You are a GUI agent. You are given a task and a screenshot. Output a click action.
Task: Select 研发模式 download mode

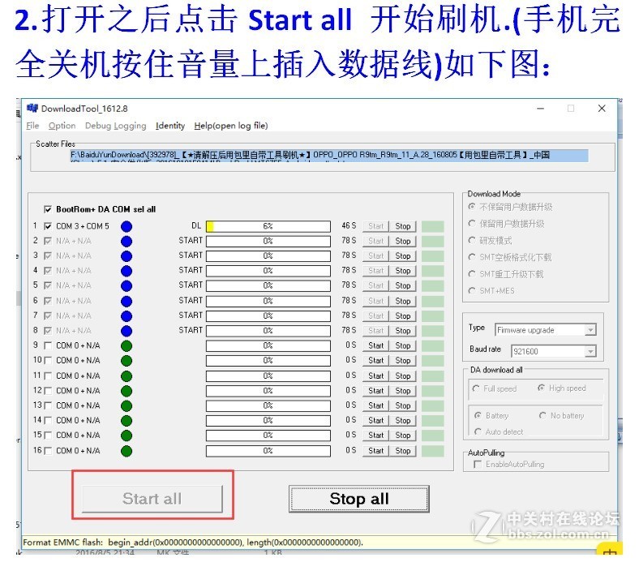point(472,240)
